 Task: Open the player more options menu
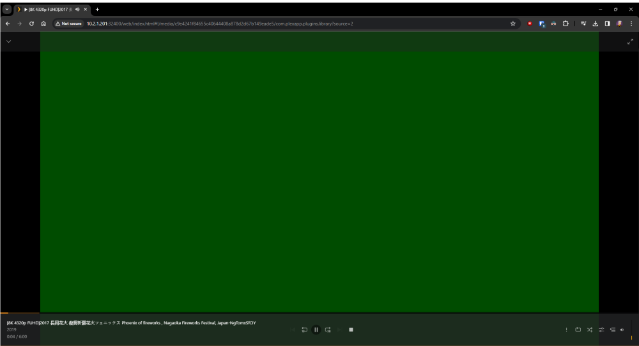(566, 329)
